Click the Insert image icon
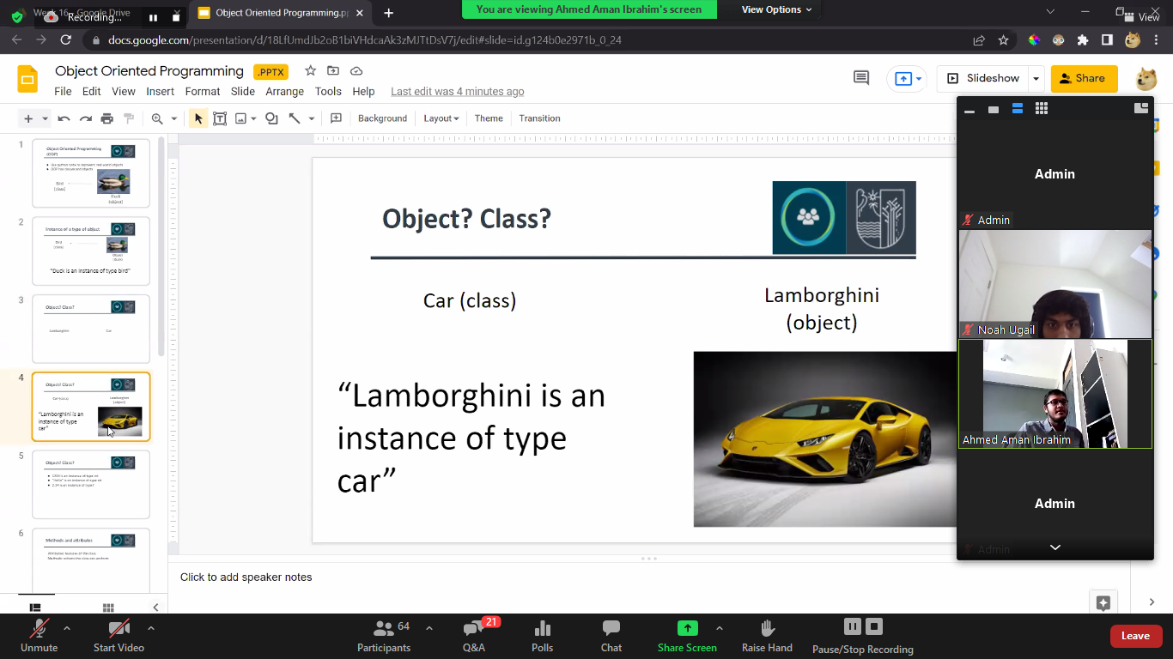Viewport: 1173px width, 659px height. pyautogui.click(x=241, y=118)
